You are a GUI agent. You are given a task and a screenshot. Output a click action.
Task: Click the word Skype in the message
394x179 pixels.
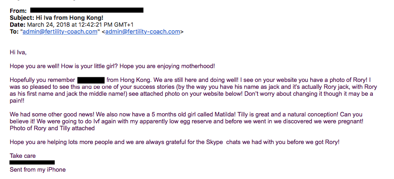[x=214, y=142]
